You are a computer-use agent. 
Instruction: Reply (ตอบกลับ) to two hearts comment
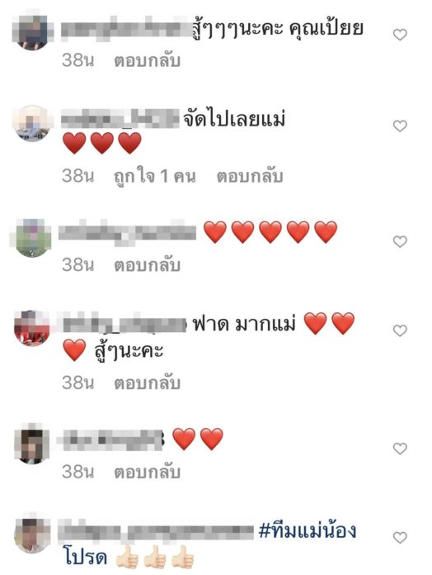[147, 472]
